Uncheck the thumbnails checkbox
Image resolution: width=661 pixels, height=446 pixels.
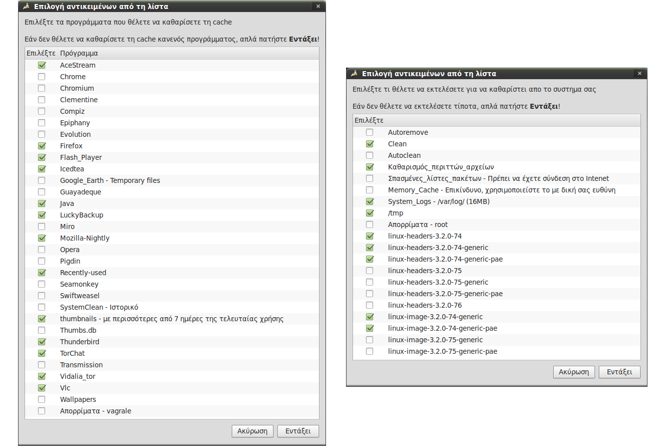(x=42, y=319)
